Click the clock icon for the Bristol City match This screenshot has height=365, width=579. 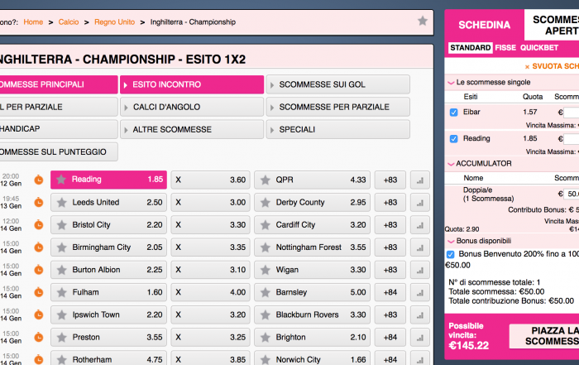pos(39,225)
